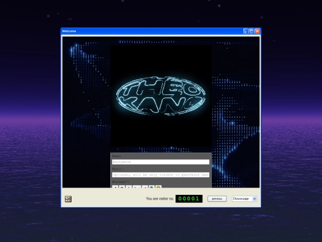Toggle the sound speaker icon
The image size is (322, 242).
[68, 199]
